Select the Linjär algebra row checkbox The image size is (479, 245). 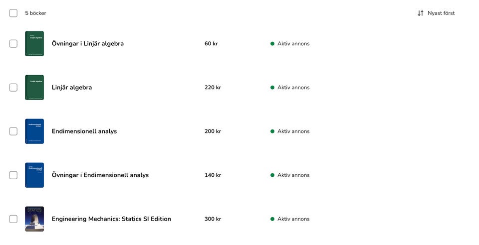tap(13, 88)
